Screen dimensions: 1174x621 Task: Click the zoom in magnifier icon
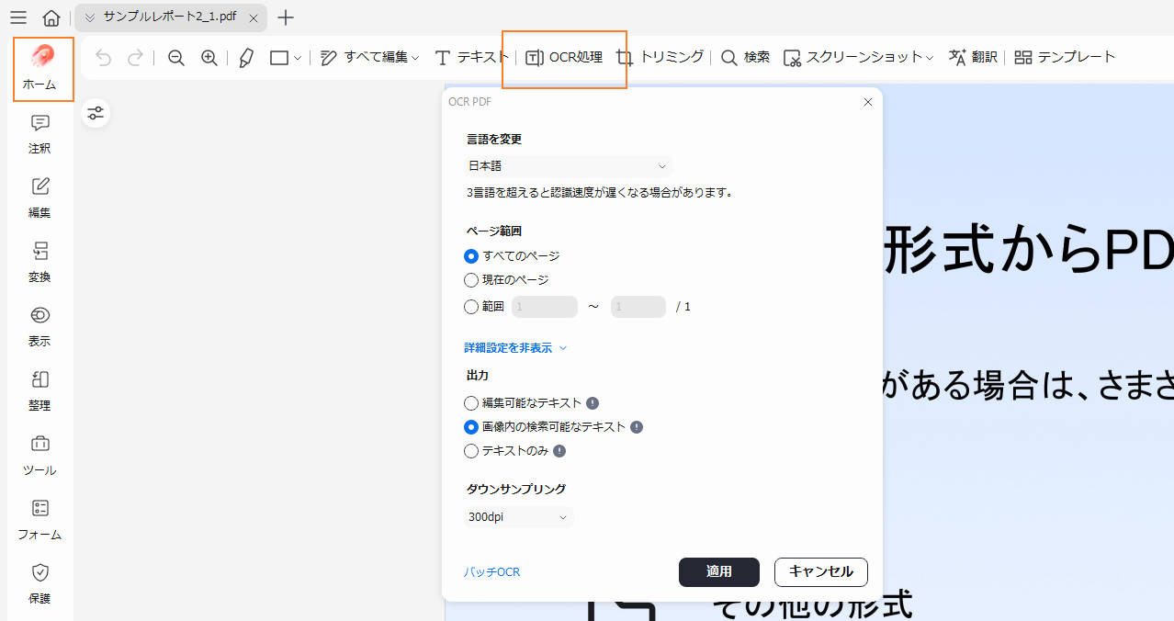[209, 58]
